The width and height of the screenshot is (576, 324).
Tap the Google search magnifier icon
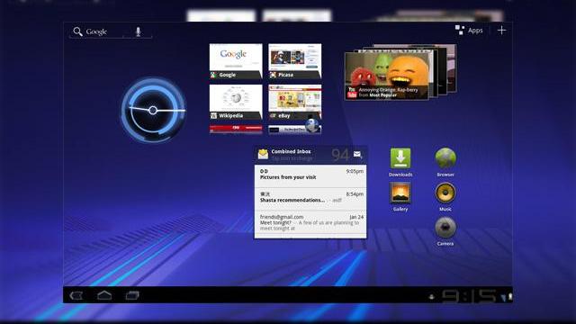(x=77, y=31)
